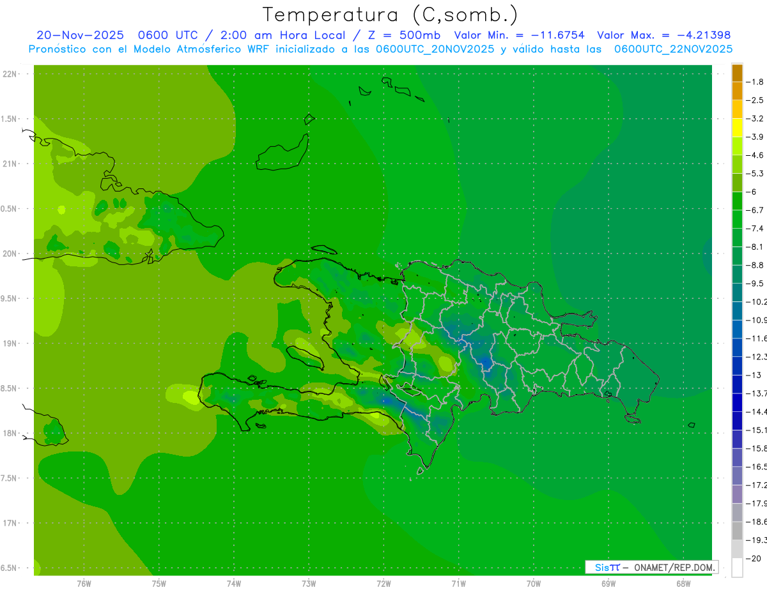Viewport: 767px width, 592px height.
Task: Click the '20N' latitude label
Action: point(9,254)
